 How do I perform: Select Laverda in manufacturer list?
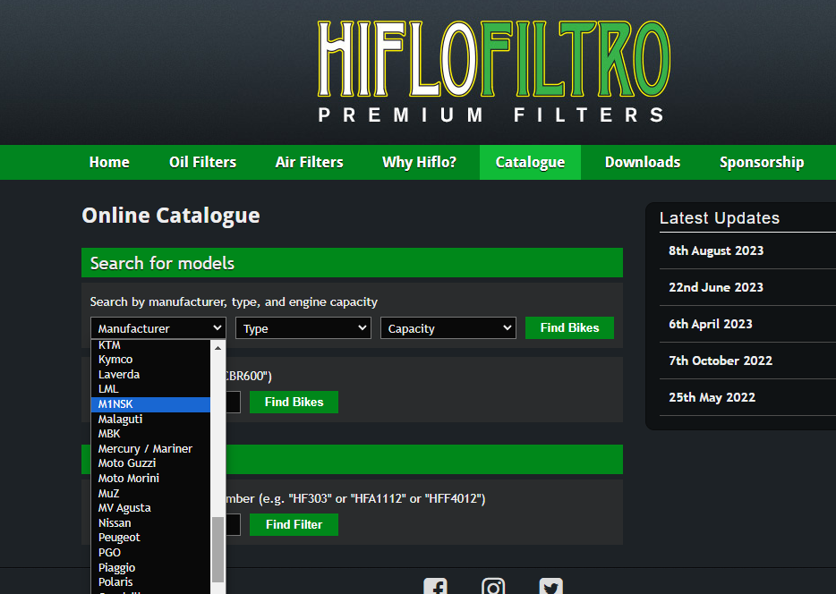click(x=151, y=375)
